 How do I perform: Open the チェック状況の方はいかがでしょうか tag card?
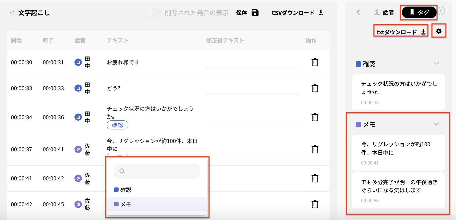pos(398,92)
